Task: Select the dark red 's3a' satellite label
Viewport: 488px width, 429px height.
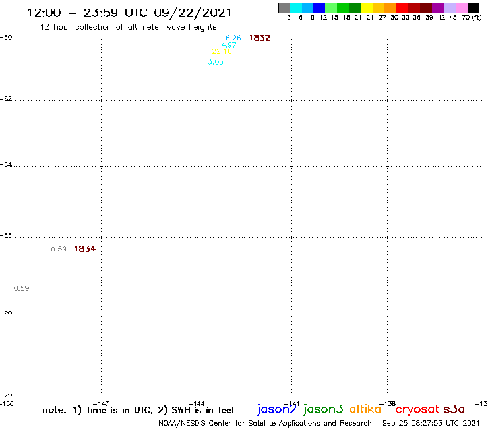Action: pyautogui.click(x=454, y=409)
